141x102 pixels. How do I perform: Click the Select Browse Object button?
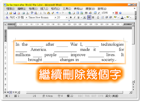point(133,87)
